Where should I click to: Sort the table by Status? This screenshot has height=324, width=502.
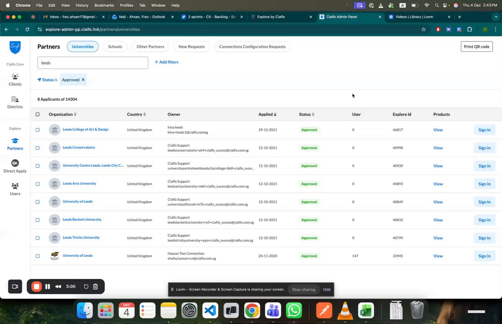click(x=307, y=115)
